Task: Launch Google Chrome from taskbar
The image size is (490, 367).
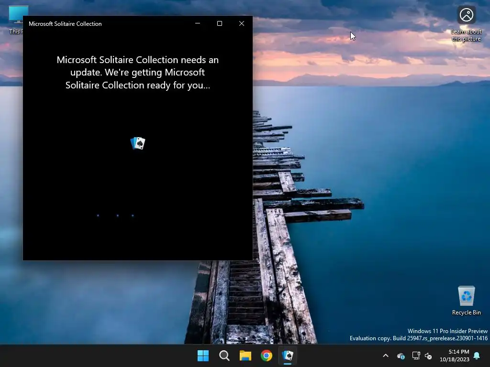Action: [267, 356]
